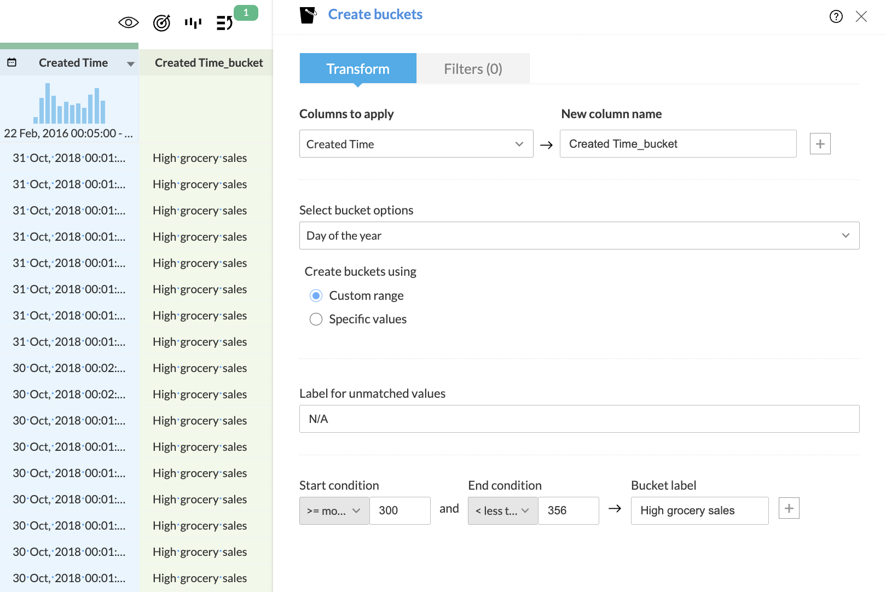Open the Columns to apply dropdown
Viewport: 886px width, 592px height.
(416, 144)
